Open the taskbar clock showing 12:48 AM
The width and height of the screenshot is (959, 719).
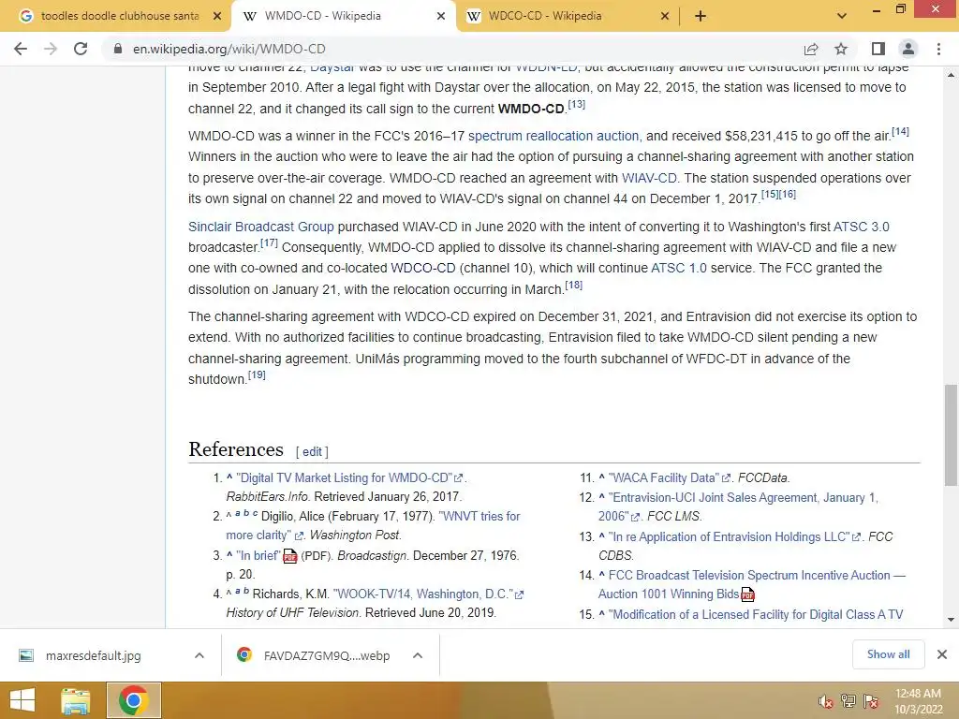[x=918, y=701]
